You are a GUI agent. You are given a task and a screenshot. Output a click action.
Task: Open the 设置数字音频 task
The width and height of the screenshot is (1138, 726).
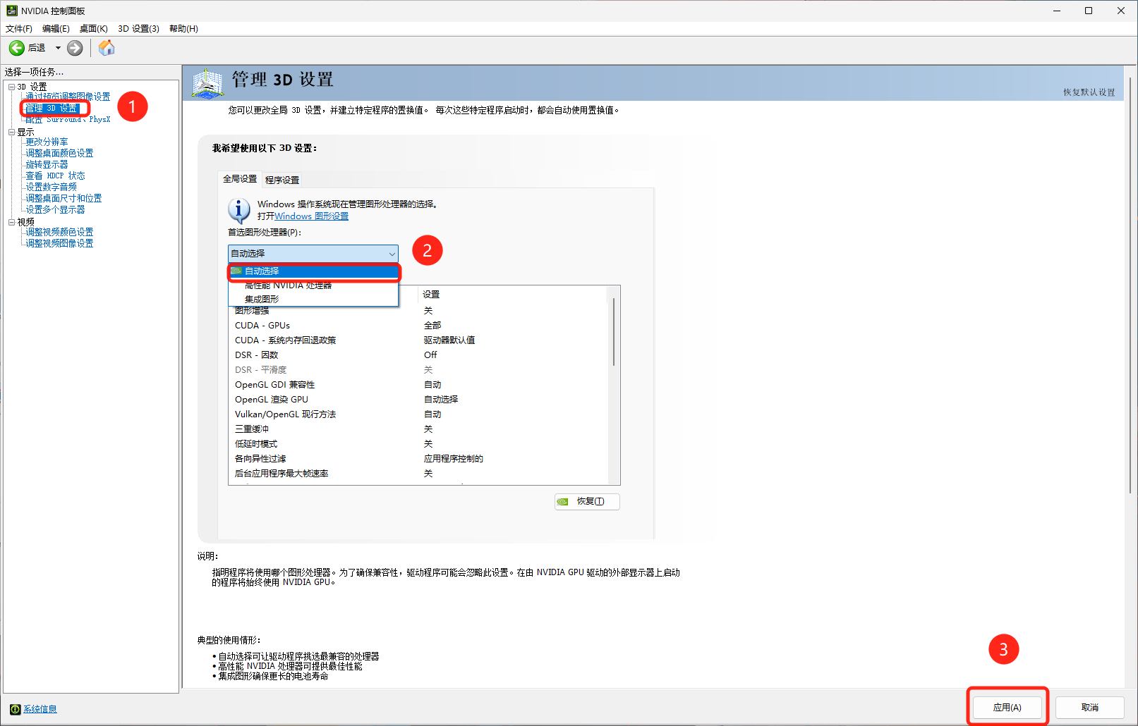click(51, 187)
